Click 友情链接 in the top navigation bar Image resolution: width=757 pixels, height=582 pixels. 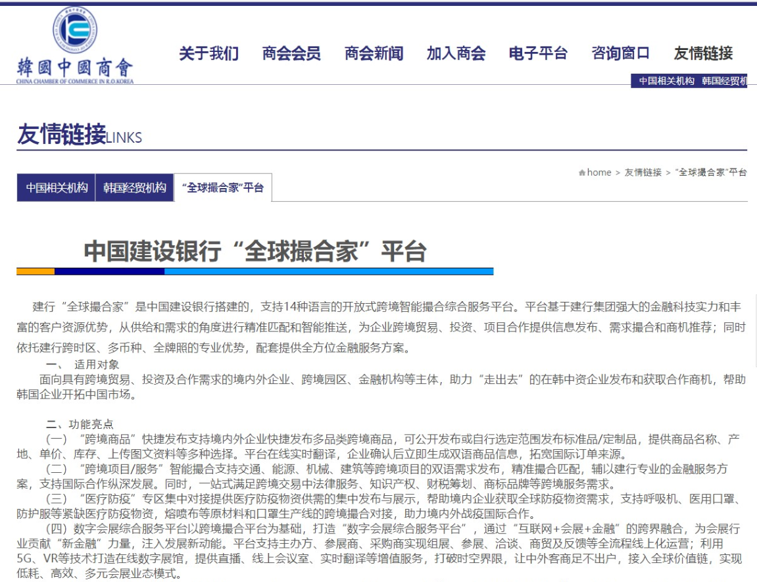click(x=703, y=53)
